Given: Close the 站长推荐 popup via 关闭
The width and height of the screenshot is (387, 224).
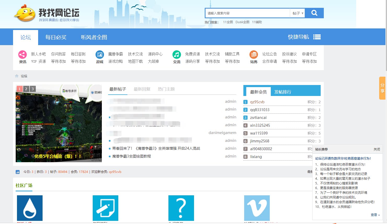Looking at the screenshot, I should [377, 149].
